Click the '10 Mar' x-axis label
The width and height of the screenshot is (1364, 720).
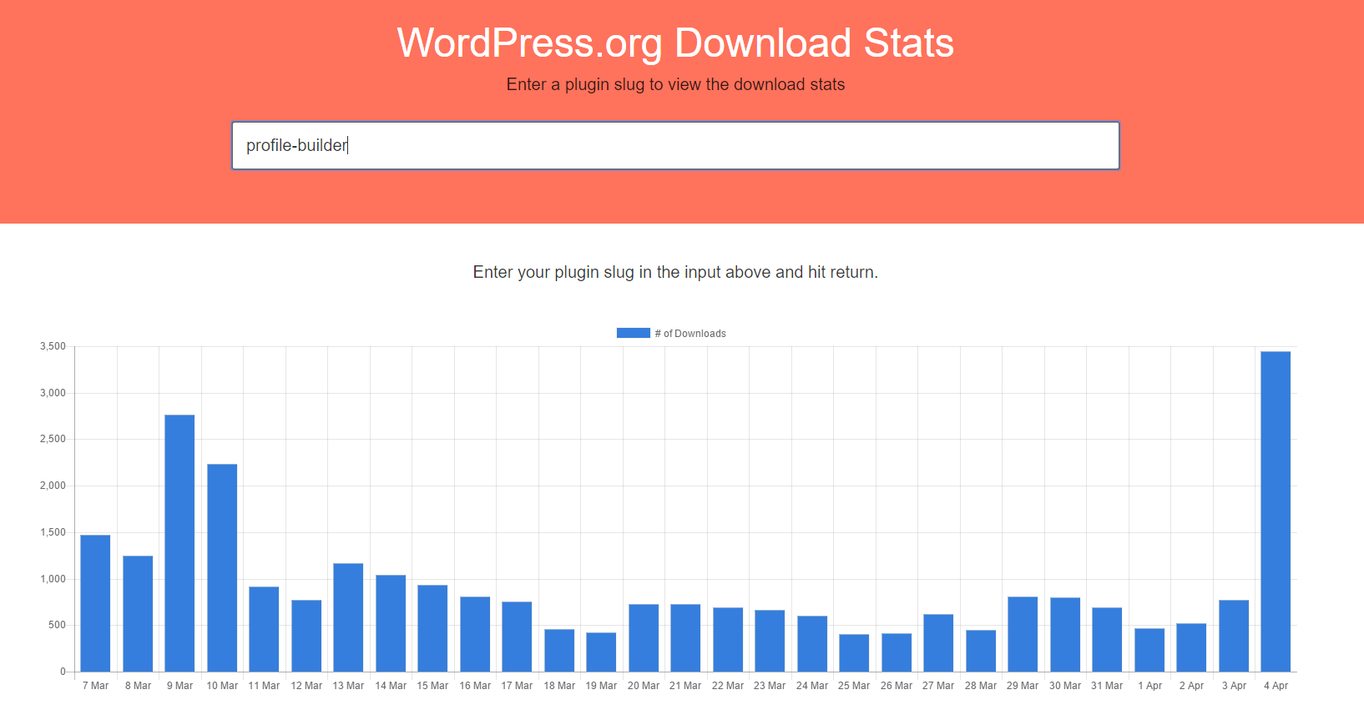[222, 686]
